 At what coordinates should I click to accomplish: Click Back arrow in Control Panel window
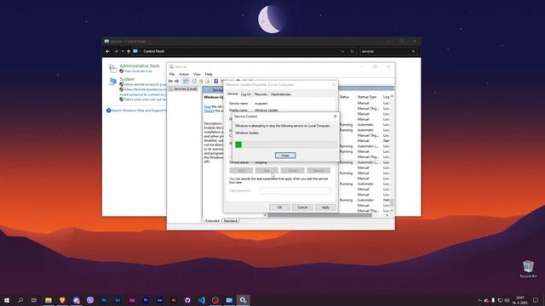108,51
